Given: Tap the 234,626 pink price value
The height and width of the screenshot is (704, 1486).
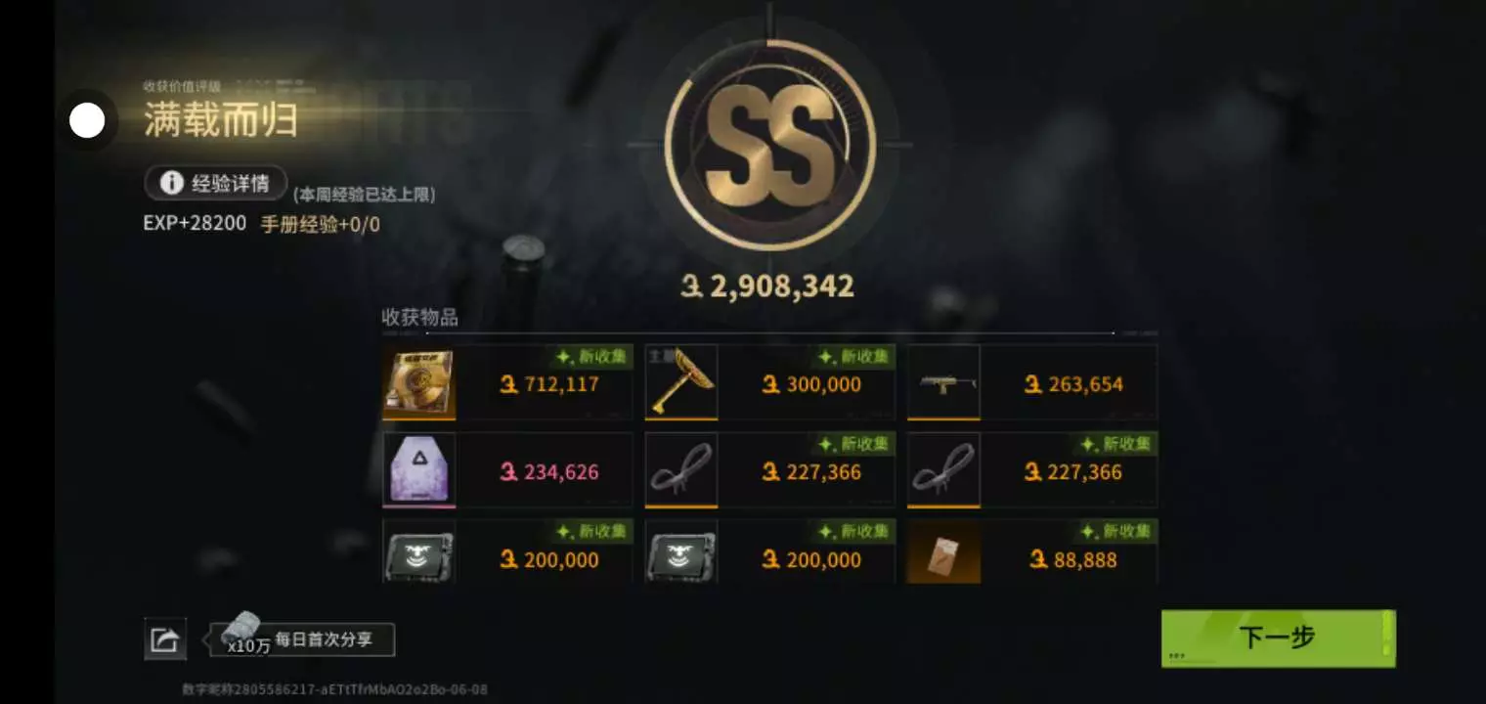Looking at the screenshot, I should (x=550, y=472).
